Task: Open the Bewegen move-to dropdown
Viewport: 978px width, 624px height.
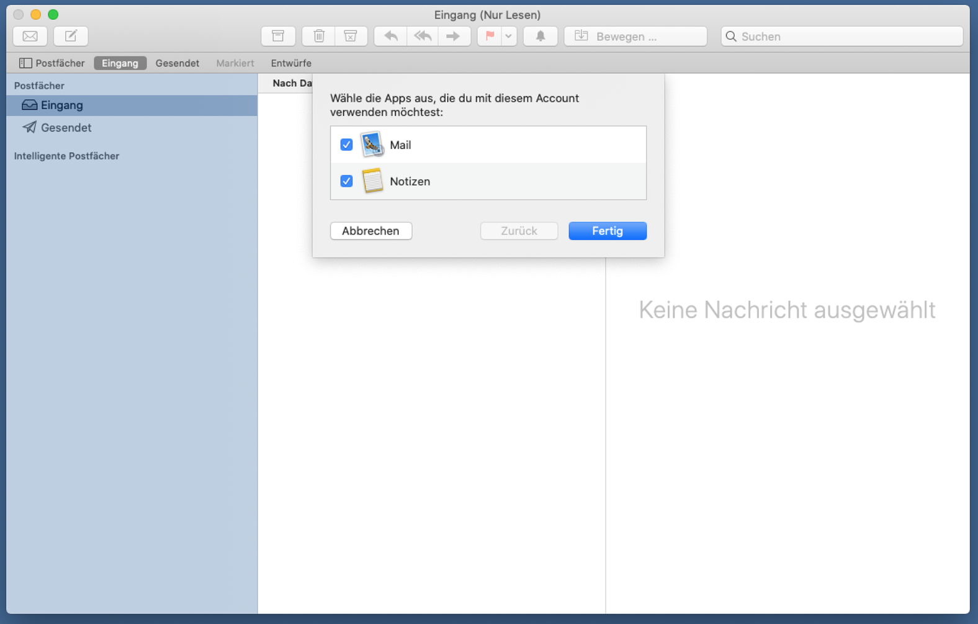Action: click(x=635, y=36)
